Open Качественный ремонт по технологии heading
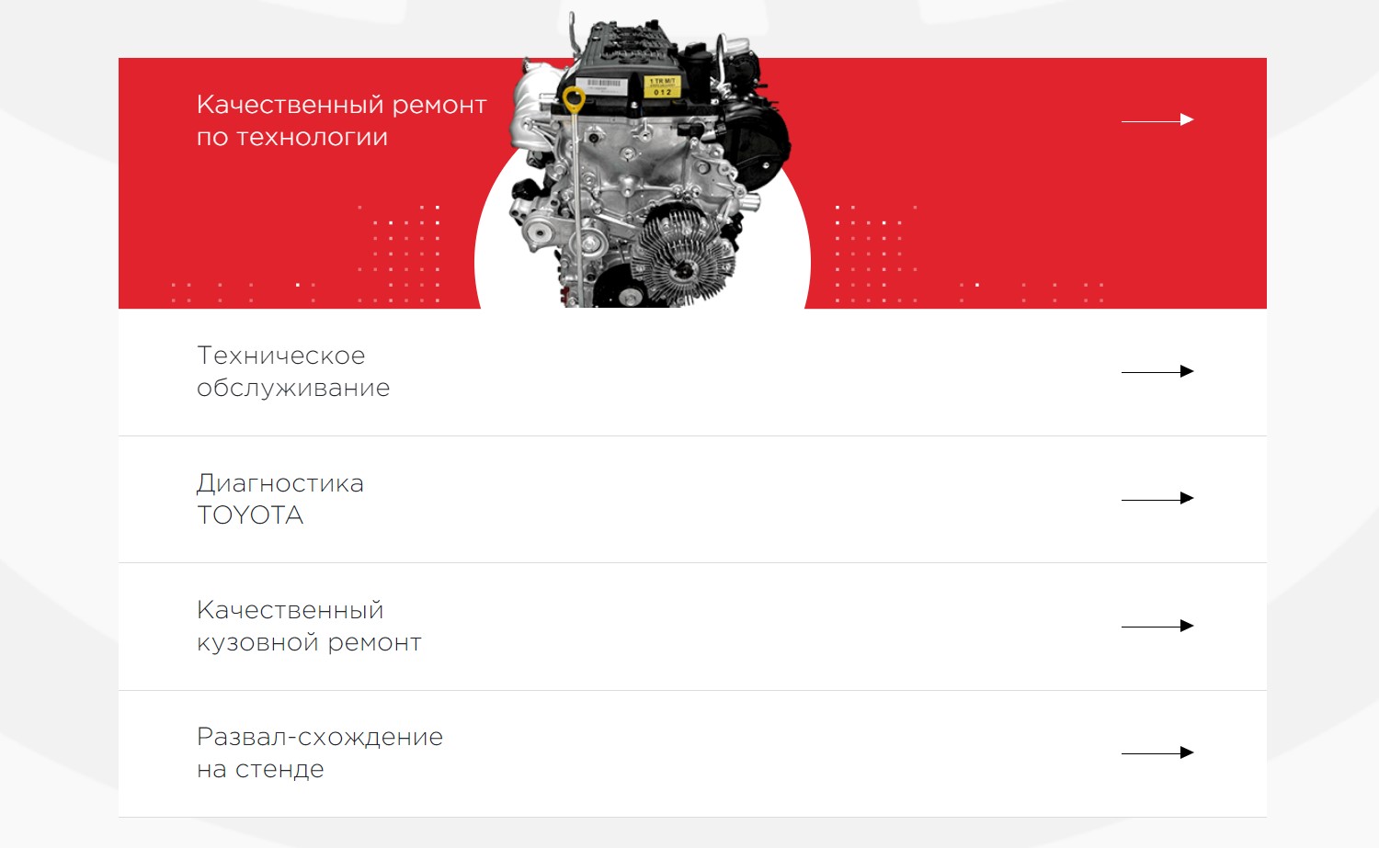This screenshot has width=1379, height=848. [341, 120]
